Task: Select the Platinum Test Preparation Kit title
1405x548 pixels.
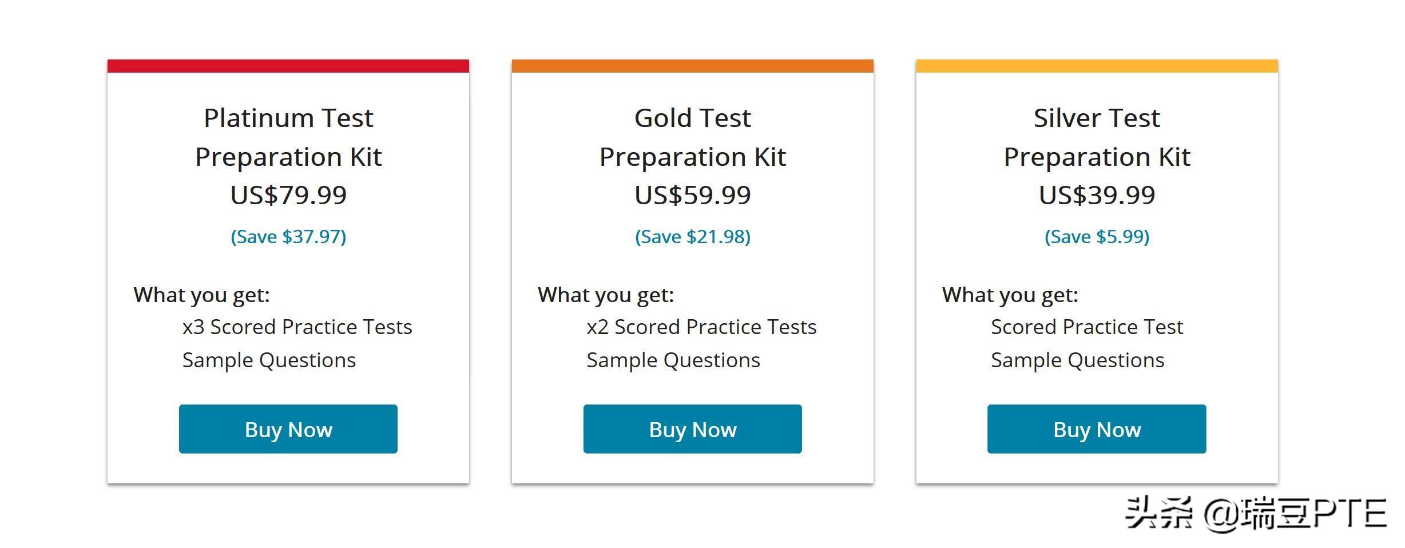Action: point(288,137)
